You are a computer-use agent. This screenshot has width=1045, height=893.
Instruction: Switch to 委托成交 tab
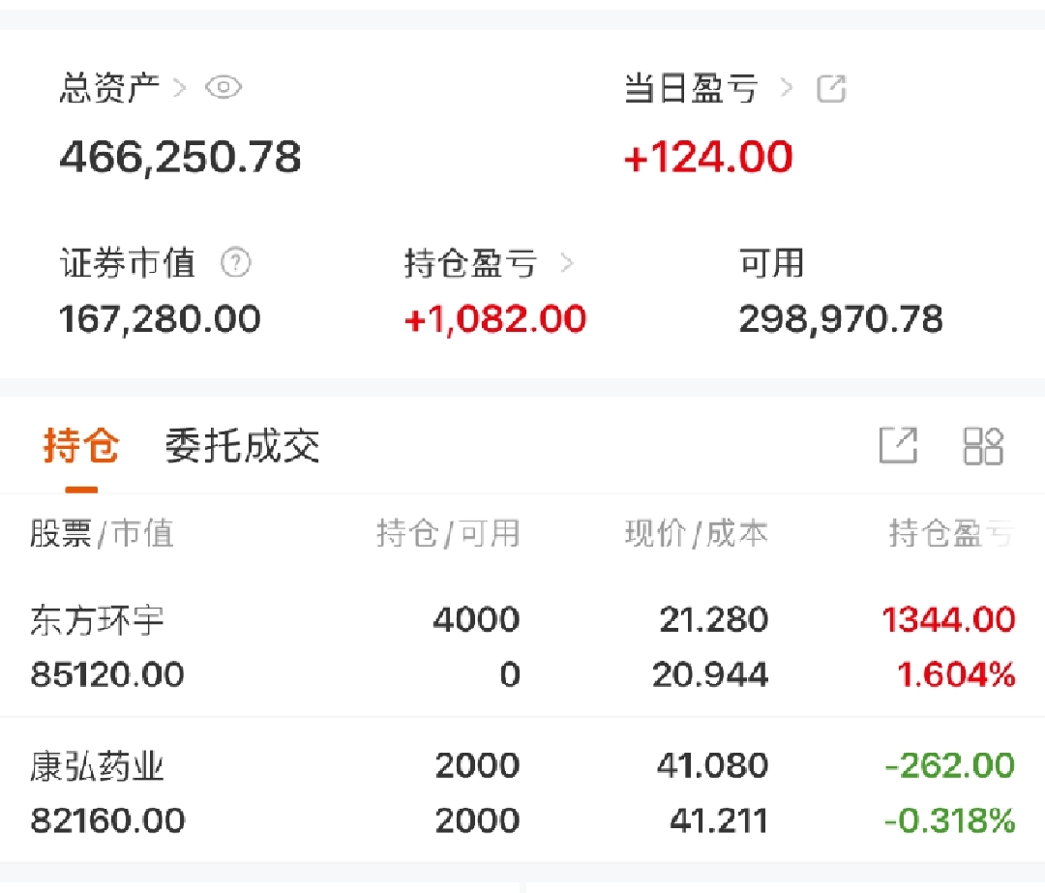point(242,446)
